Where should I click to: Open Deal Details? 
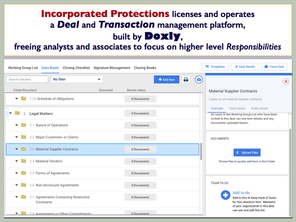[245, 67]
